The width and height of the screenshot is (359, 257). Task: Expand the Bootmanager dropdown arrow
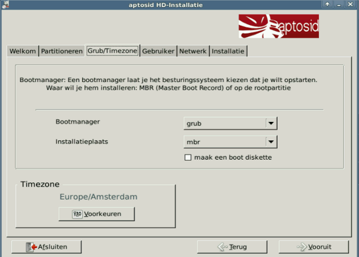(x=271, y=123)
